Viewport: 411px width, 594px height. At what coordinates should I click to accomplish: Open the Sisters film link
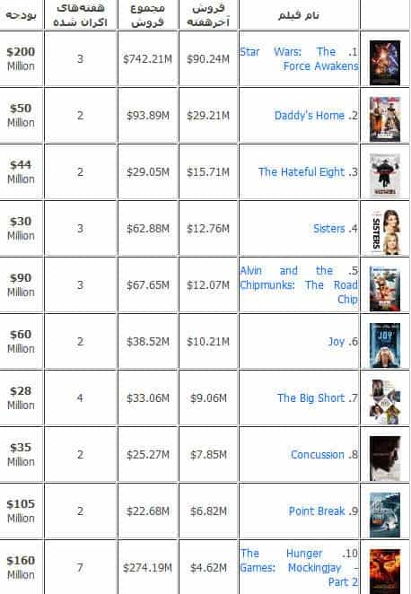point(328,229)
